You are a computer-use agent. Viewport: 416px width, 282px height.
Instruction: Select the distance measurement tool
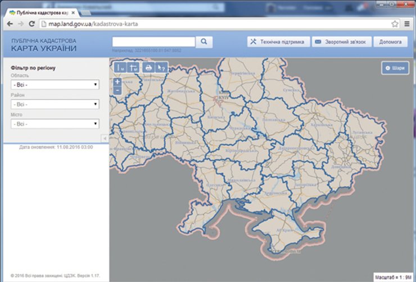121,68
